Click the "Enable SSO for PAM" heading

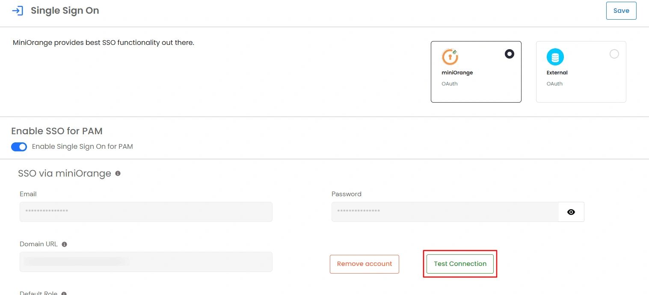pyautogui.click(x=57, y=131)
